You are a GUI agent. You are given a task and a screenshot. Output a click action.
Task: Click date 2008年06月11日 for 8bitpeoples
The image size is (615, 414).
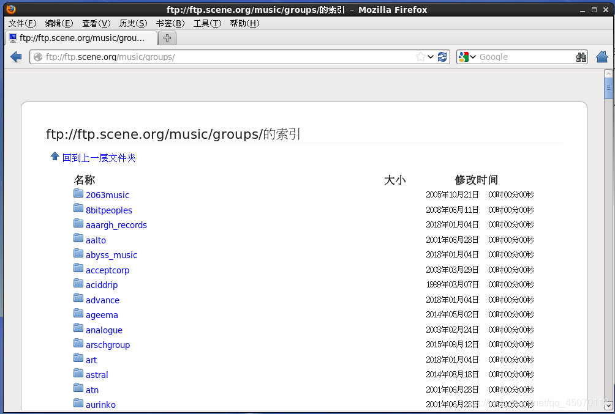click(452, 210)
